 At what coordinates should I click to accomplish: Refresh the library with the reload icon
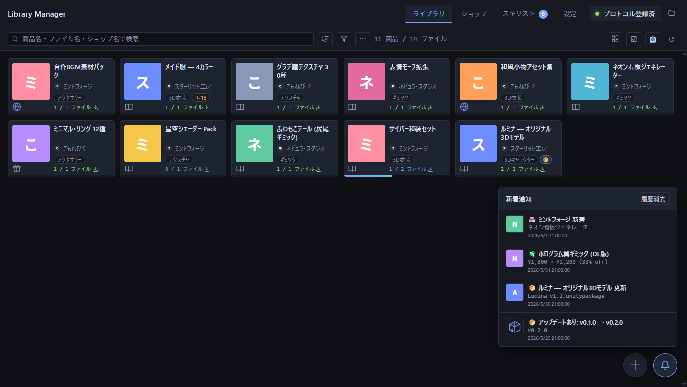pyautogui.click(x=672, y=39)
